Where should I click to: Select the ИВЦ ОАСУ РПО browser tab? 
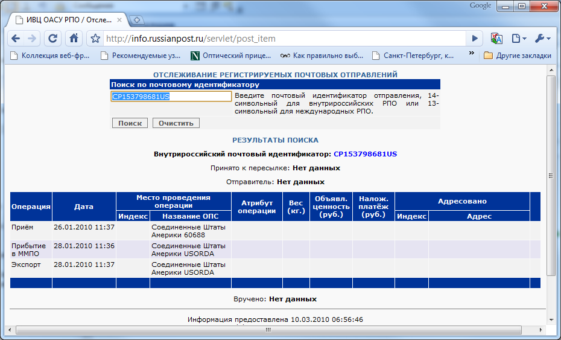pyautogui.click(x=66, y=19)
